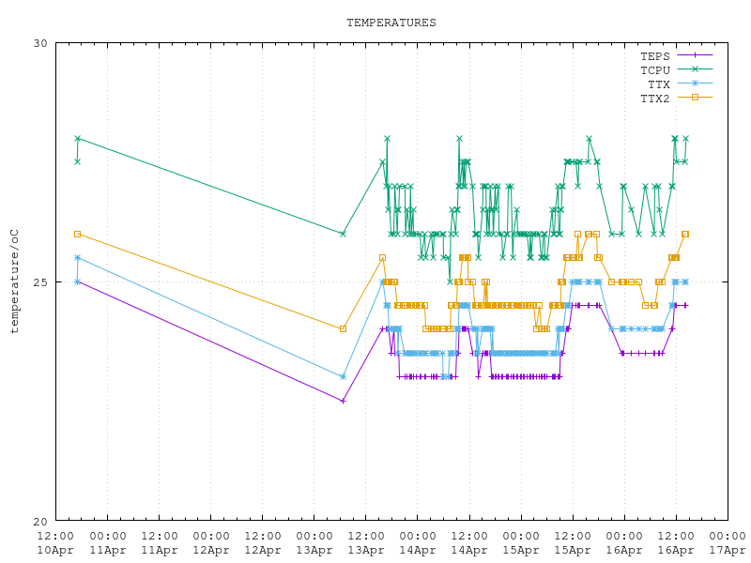Click the lowest TEPS data point at 22.5
The image size is (751, 563).
(343, 401)
